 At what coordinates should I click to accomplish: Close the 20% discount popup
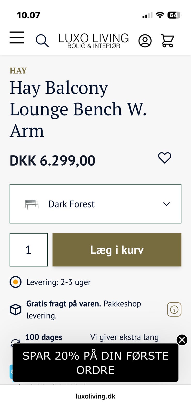click(182, 340)
